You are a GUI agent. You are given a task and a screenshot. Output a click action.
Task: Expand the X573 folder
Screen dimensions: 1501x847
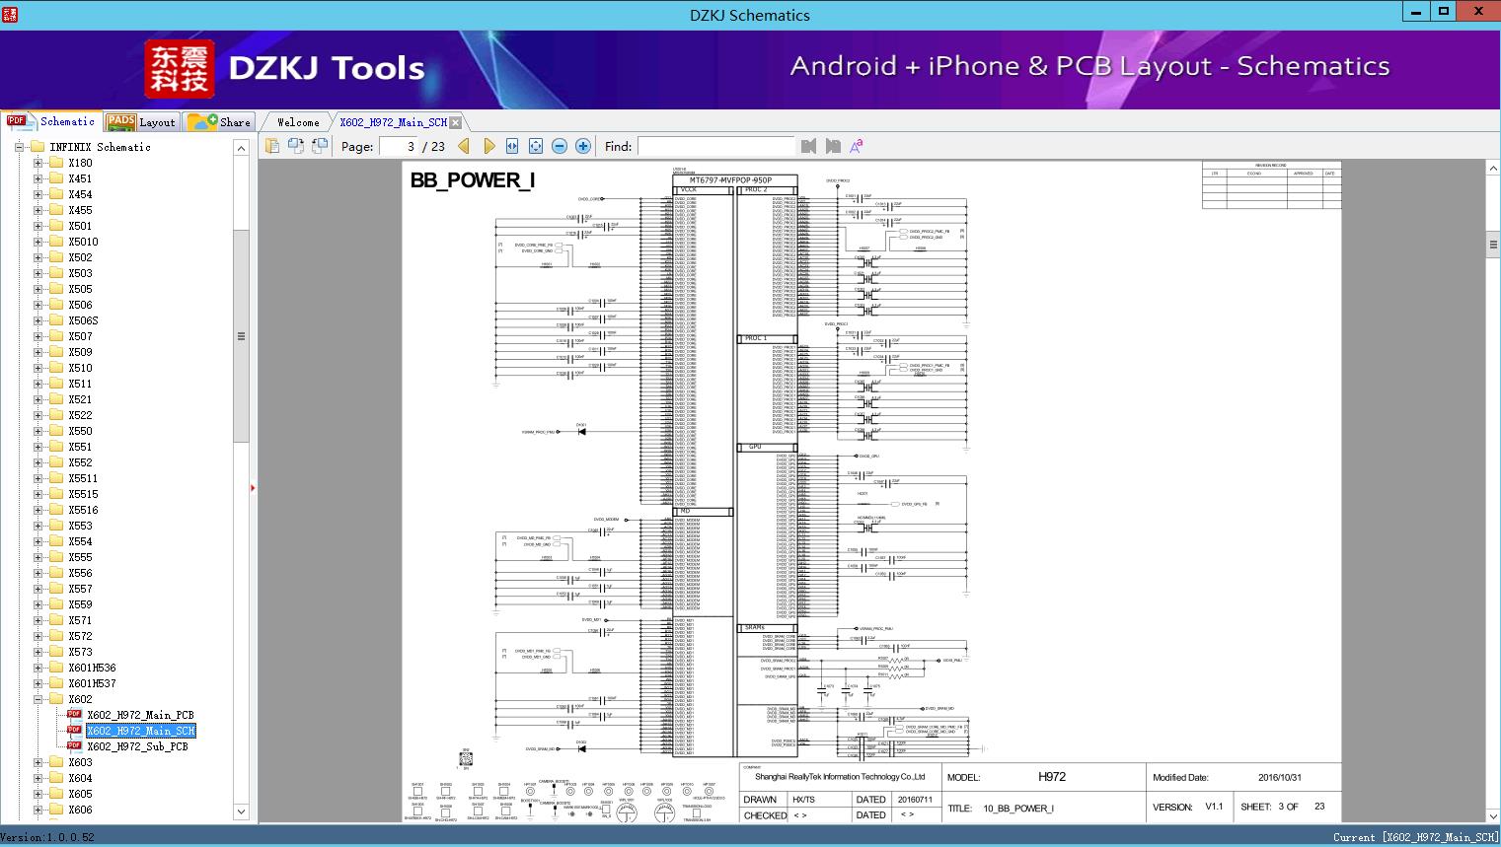pyautogui.click(x=38, y=652)
